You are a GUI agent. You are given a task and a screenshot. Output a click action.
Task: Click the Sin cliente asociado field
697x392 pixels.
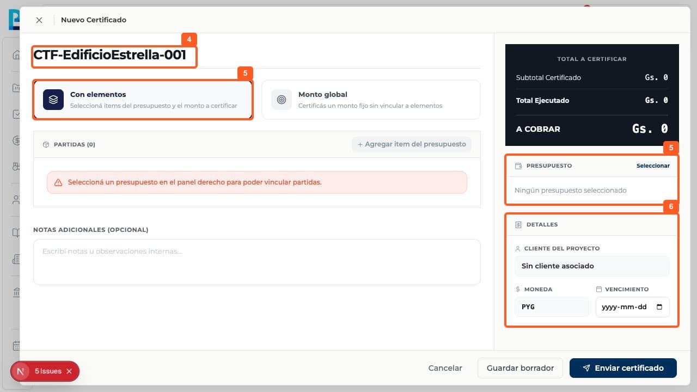point(592,266)
